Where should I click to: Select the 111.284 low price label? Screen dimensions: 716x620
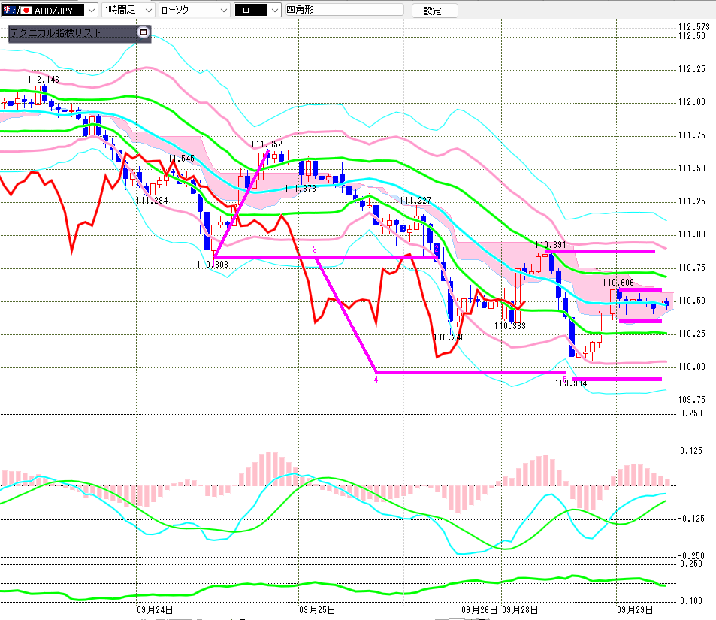tap(152, 201)
